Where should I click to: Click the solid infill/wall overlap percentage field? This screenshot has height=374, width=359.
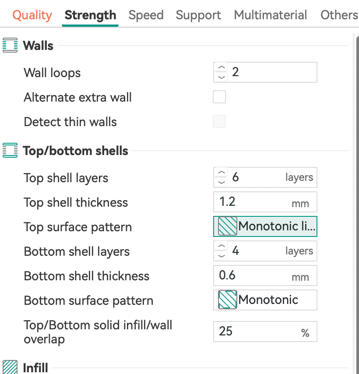pyautogui.click(x=258, y=332)
